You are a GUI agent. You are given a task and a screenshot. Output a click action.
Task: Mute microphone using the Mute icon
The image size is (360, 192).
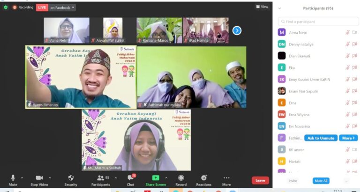[13, 178]
